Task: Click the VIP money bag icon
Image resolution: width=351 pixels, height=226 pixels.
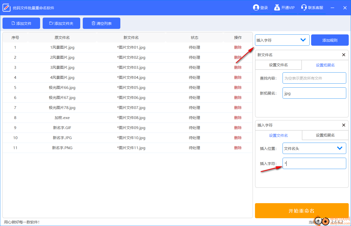Action: (x=277, y=8)
